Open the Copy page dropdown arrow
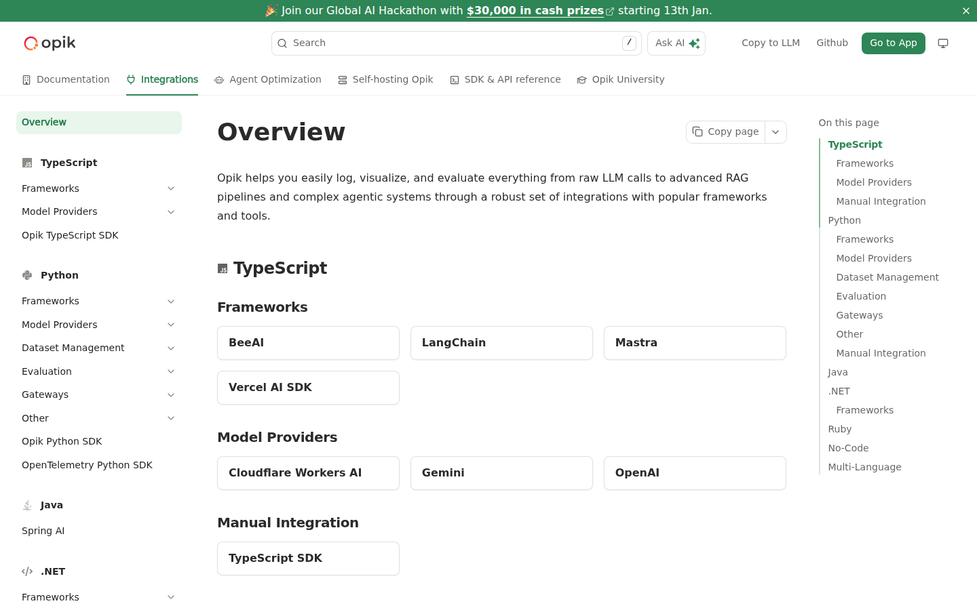The width and height of the screenshot is (977, 610). tap(775, 132)
